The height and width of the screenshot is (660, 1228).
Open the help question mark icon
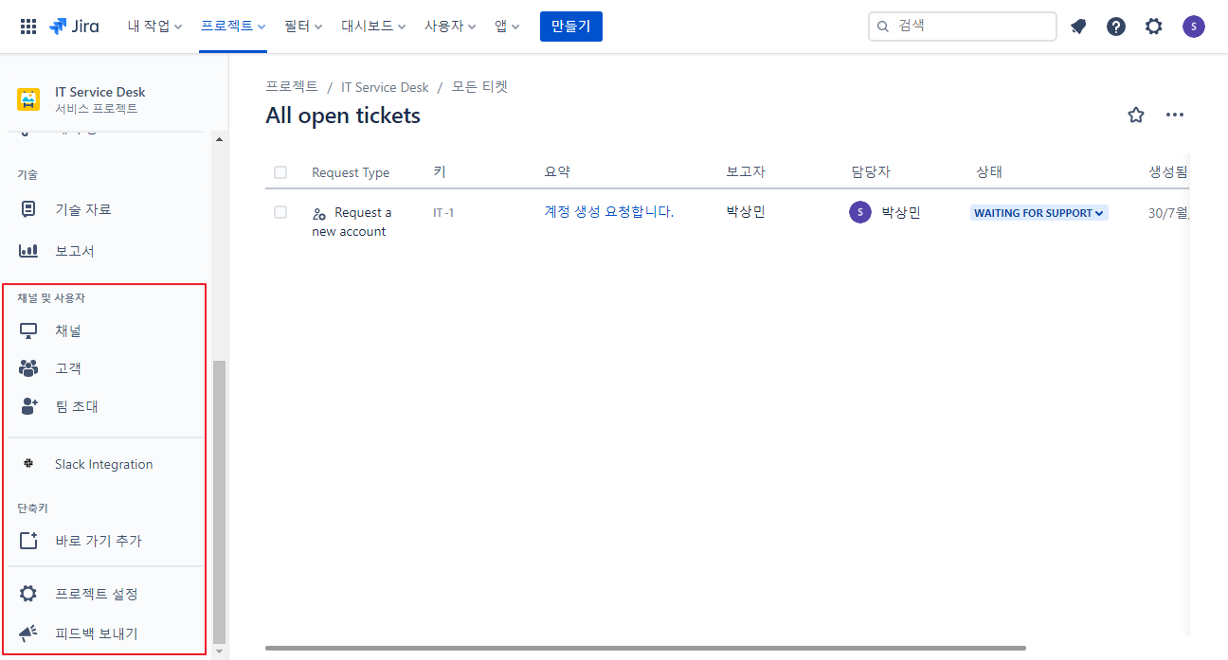tap(1116, 27)
